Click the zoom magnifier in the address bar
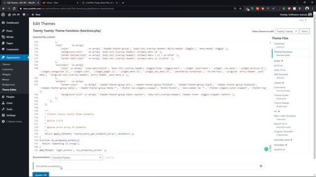The height and width of the screenshot is (177, 316). [235, 9]
